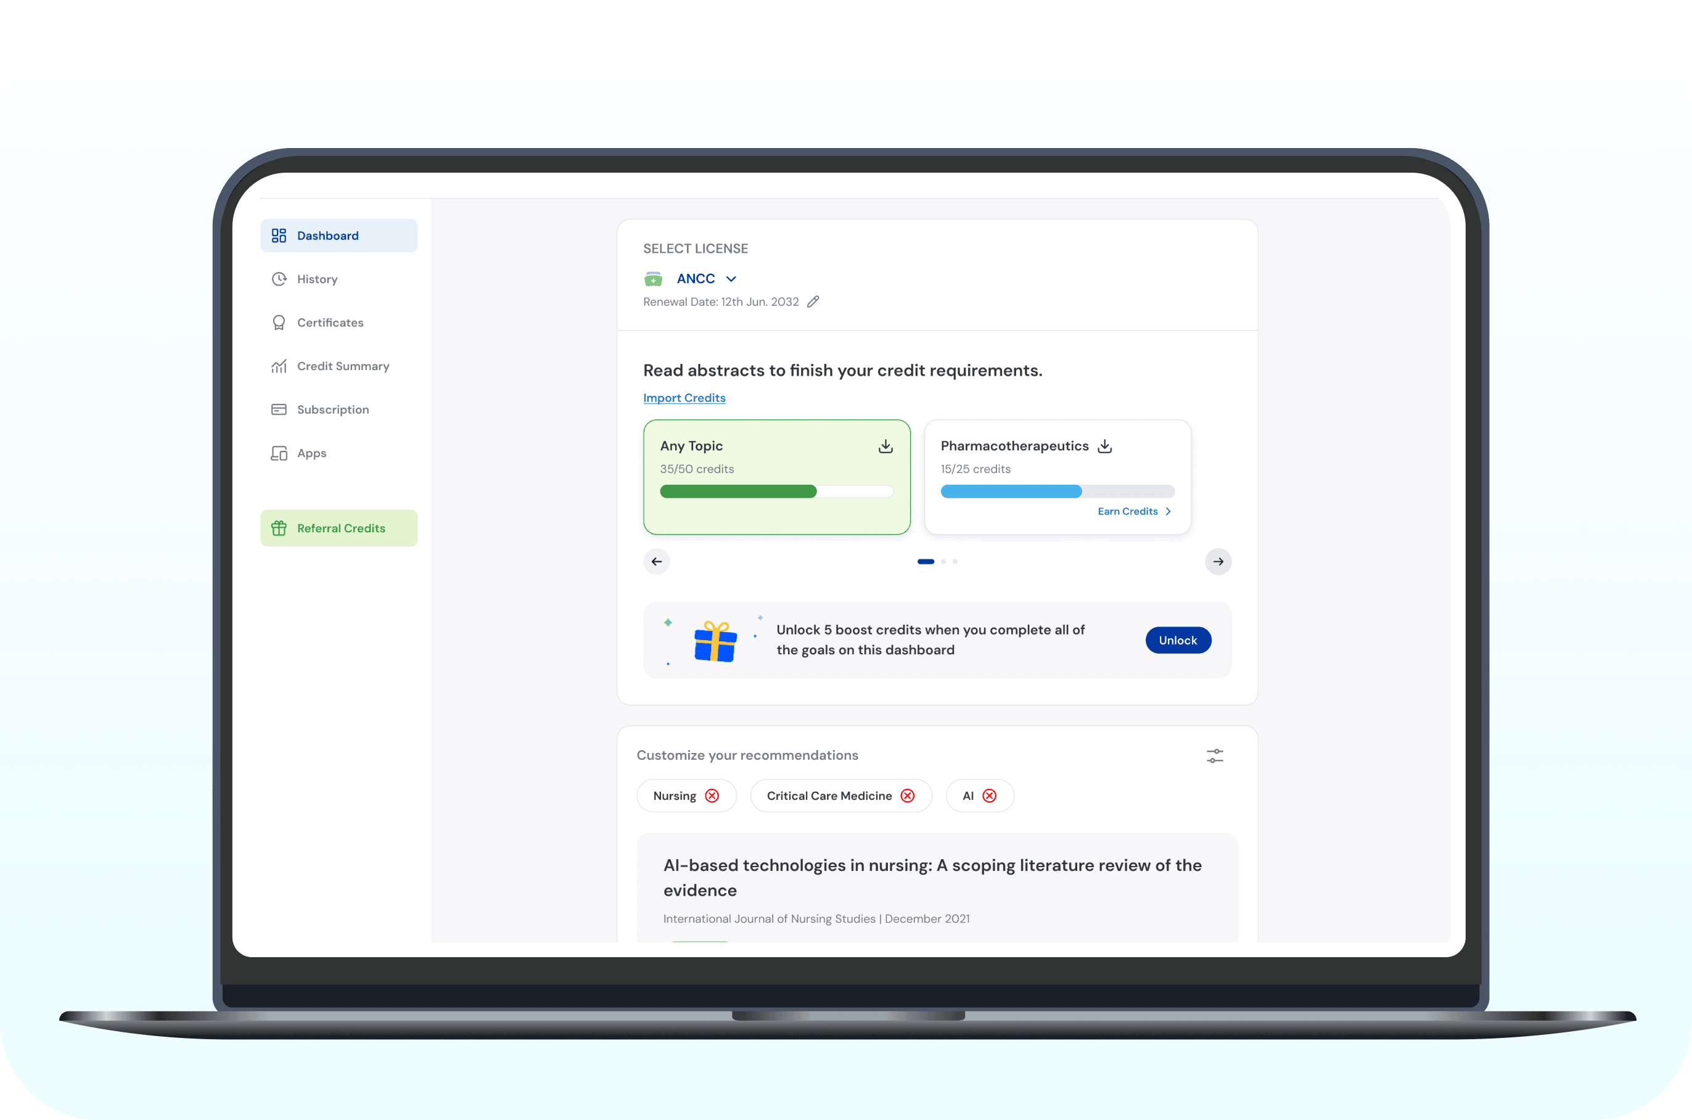The width and height of the screenshot is (1692, 1120).
Task: Select Dashboard in the sidebar
Action: (x=327, y=235)
